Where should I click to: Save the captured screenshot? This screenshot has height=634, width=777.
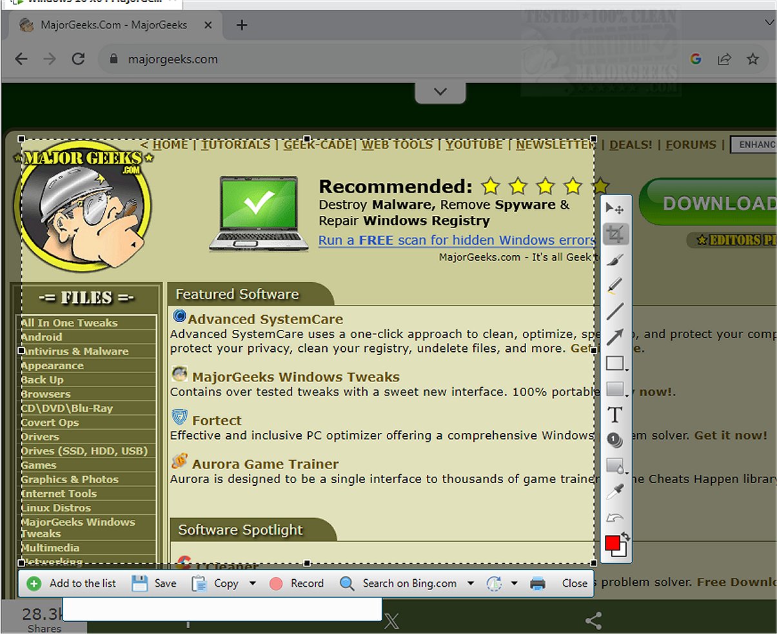154,583
